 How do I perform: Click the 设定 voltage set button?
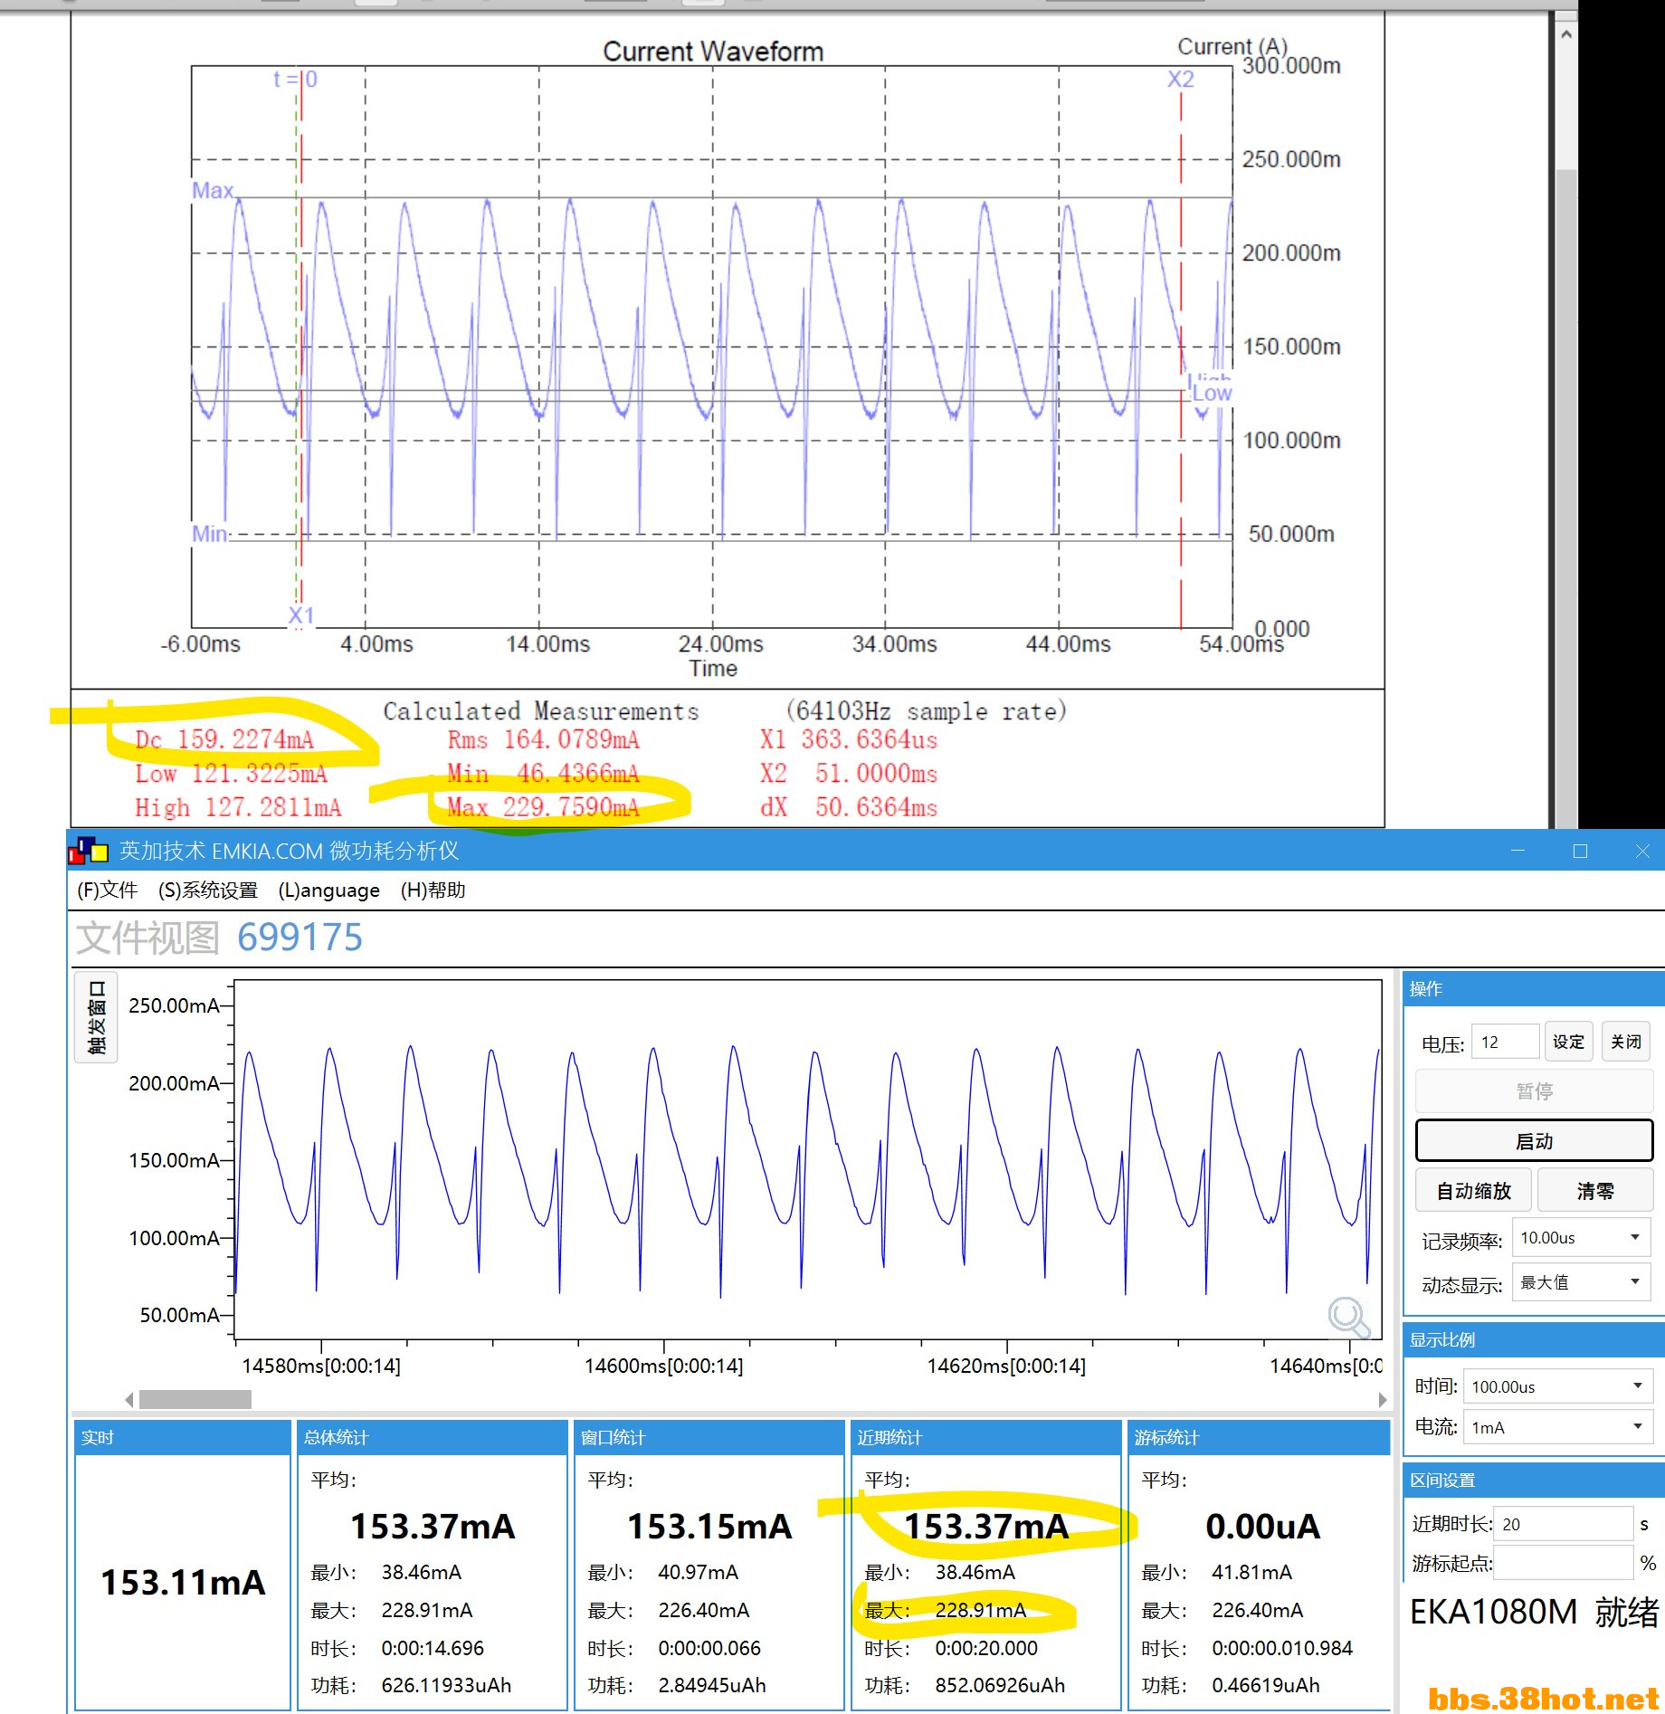click(1568, 1042)
